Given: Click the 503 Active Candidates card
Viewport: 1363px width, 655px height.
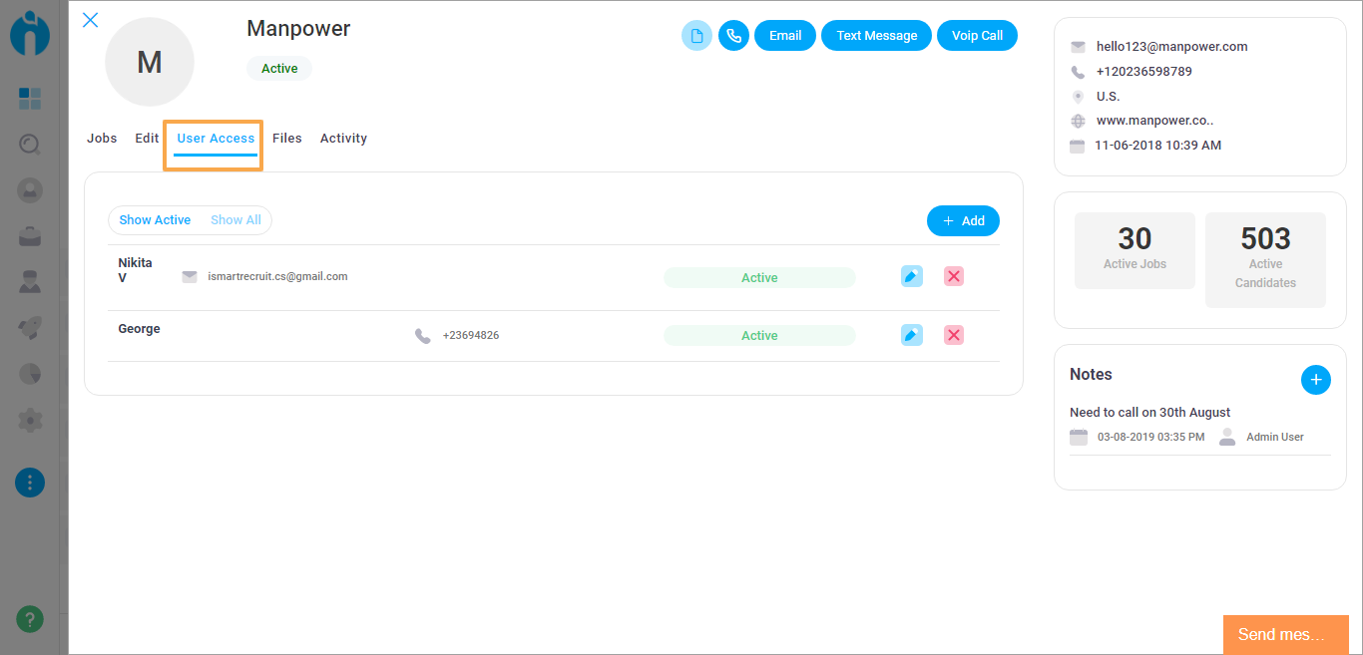Looking at the screenshot, I should pyautogui.click(x=1265, y=259).
